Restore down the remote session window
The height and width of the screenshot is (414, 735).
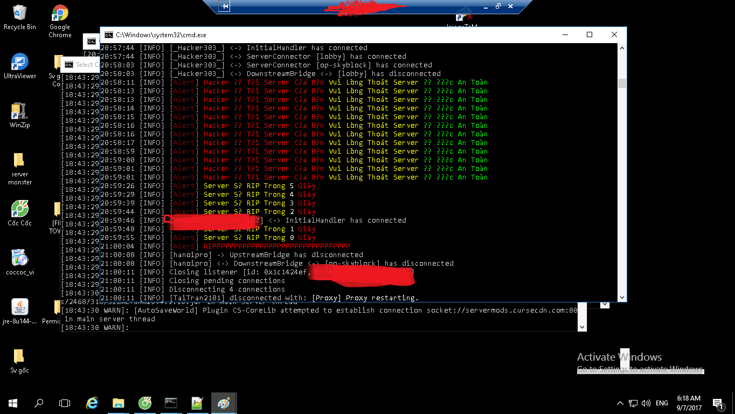(x=498, y=6)
